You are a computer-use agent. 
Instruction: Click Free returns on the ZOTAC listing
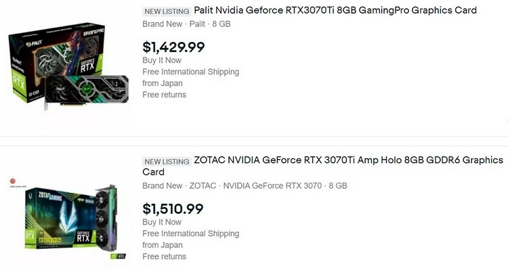(165, 256)
